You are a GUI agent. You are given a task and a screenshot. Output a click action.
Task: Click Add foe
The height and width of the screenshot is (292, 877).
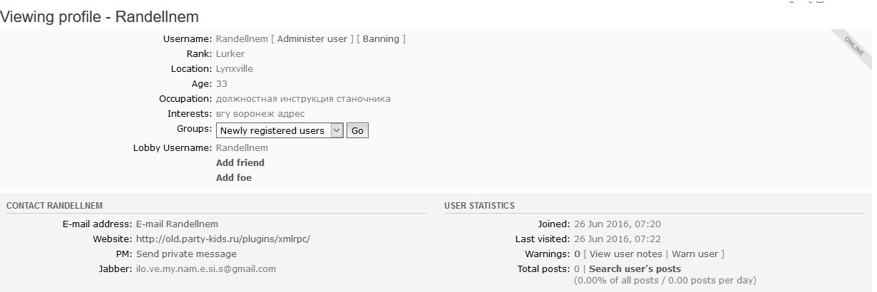[x=234, y=178]
